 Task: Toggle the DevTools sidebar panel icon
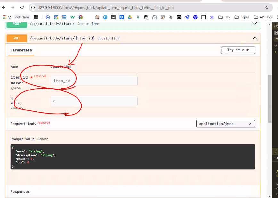click(x=276, y=33)
